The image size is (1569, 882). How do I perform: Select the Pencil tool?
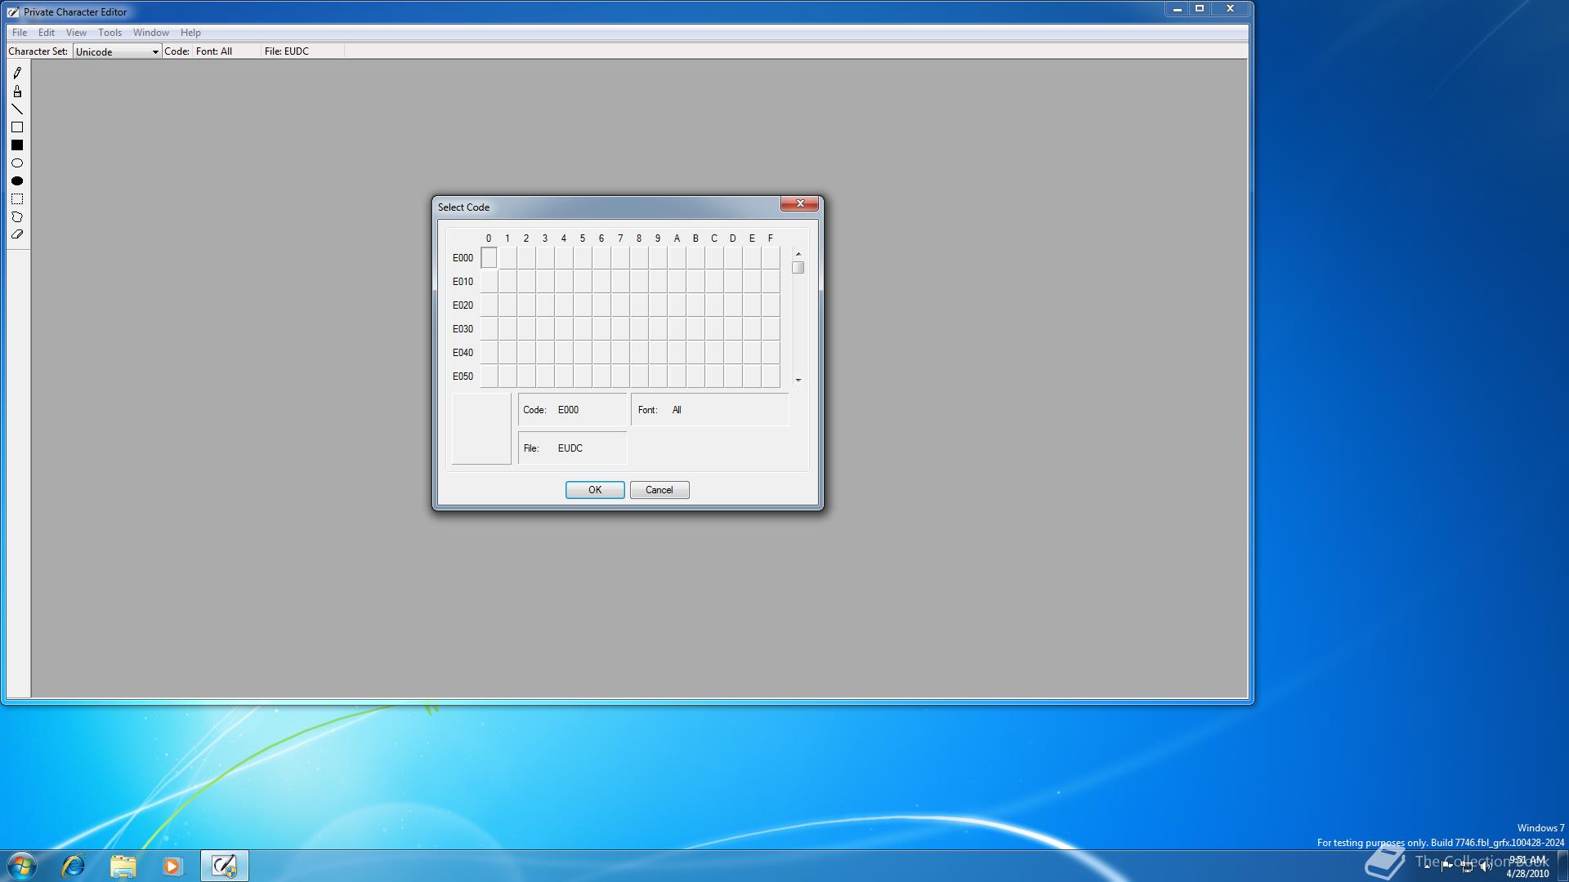coord(17,73)
